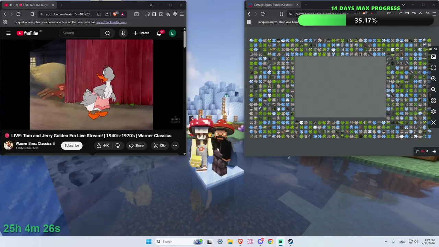Viewport: 439px width, 247px height.
Task: Click the YouTube page vertical scrollbar
Action: (185, 39)
